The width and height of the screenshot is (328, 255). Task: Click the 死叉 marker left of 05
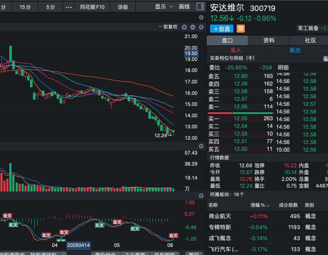[x=99, y=225]
